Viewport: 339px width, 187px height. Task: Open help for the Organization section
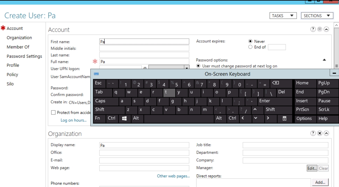(x=313, y=134)
